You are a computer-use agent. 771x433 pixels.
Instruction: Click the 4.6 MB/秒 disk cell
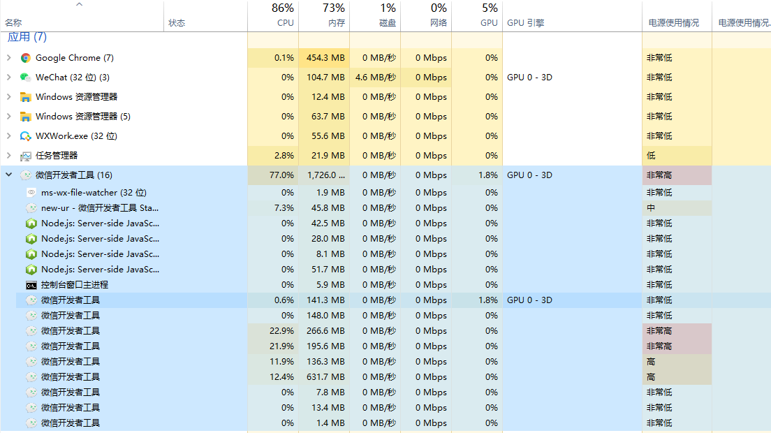click(x=375, y=77)
